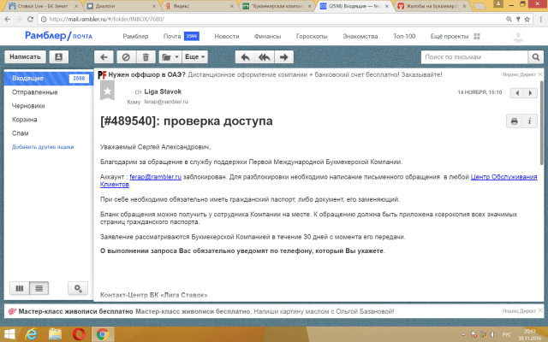Delete the email with the trash icon
The width and height of the screenshot is (548, 342).
pyautogui.click(x=146, y=56)
